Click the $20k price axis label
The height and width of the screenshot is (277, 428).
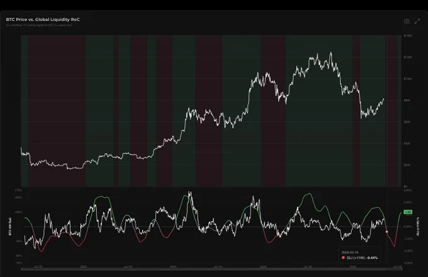(x=407, y=165)
